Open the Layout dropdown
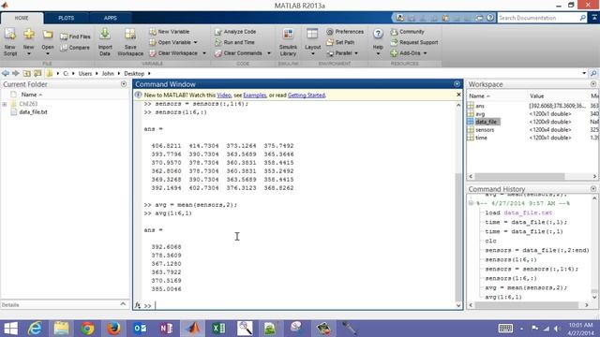 312,42
